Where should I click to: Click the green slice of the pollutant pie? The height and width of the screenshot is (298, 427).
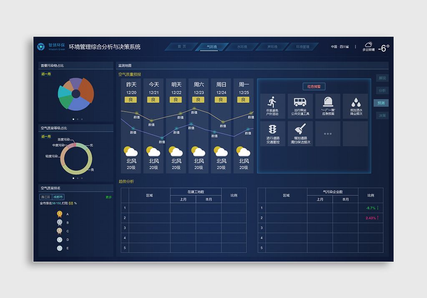66,102
